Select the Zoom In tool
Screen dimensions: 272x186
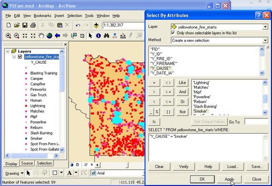pos(8,36)
